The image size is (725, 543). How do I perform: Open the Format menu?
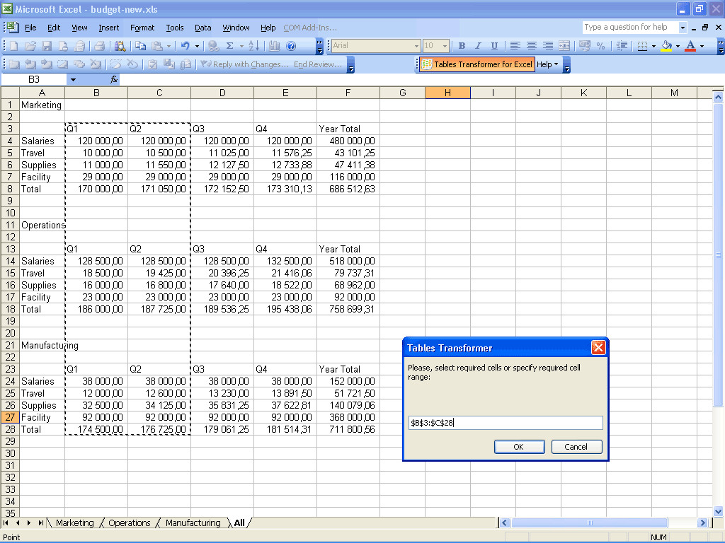(142, 28)
